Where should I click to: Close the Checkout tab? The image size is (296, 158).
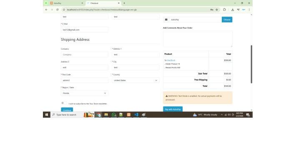tap(119, 3)
